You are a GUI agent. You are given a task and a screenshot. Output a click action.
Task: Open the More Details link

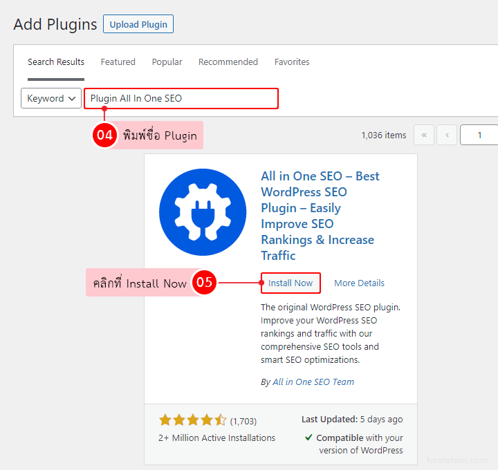pos(359,283)
